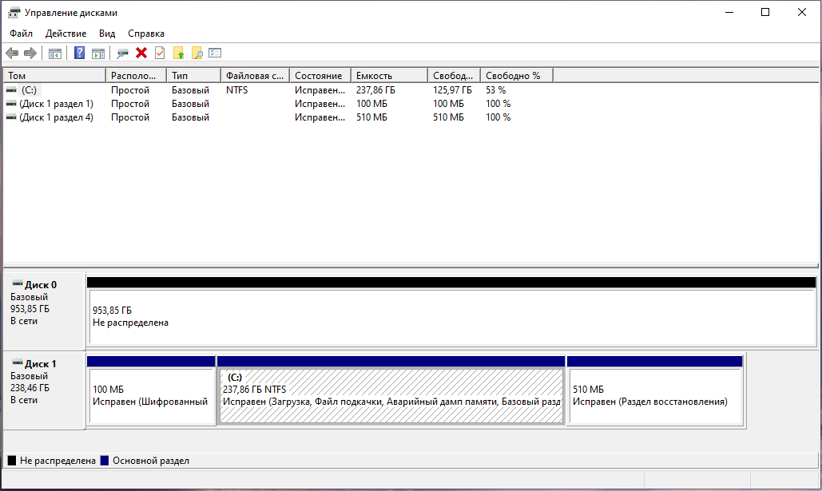Select the Диск 0 disk label panel

tap(44, 311)
